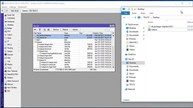Open Switch in WinBox sidebar
193x108 pixels.
pyautogui.click(x=10, y=35)
